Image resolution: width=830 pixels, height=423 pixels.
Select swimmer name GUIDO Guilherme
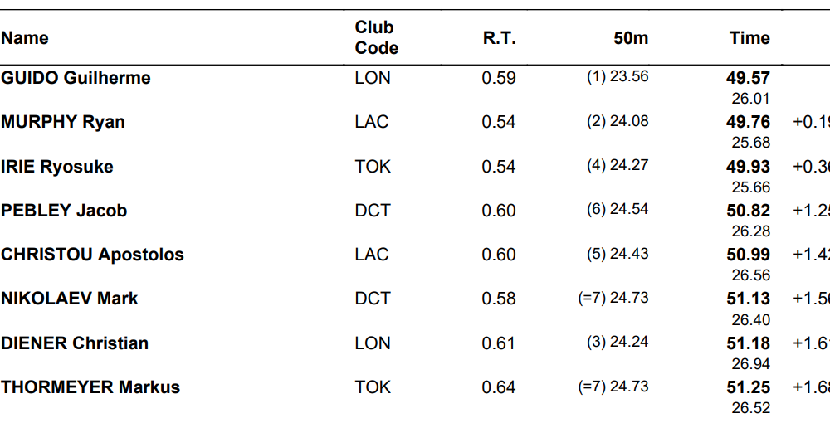[76, 78]
